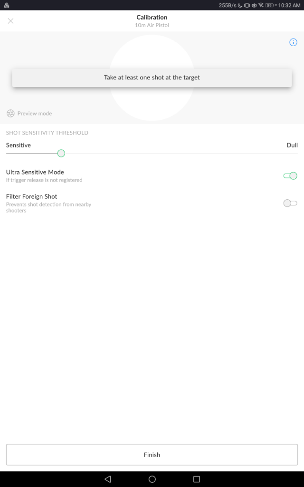
Task: Tap the white circular target preview
Action: (152, 78)
